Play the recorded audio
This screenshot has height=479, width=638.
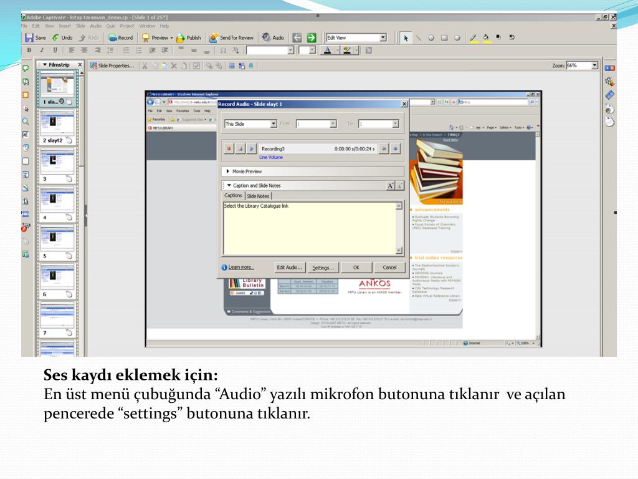coord(252,148)
